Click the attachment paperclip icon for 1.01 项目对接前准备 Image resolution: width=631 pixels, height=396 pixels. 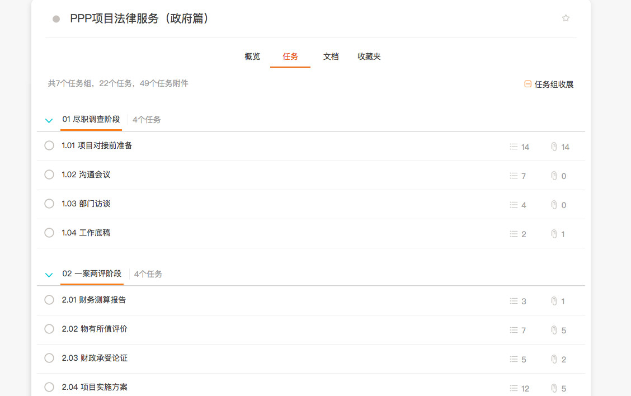554,147
